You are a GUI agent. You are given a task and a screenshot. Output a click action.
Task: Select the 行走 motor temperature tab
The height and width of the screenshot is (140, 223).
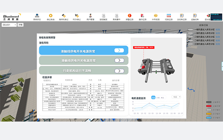pyautogui.click(x=153, y=97)
